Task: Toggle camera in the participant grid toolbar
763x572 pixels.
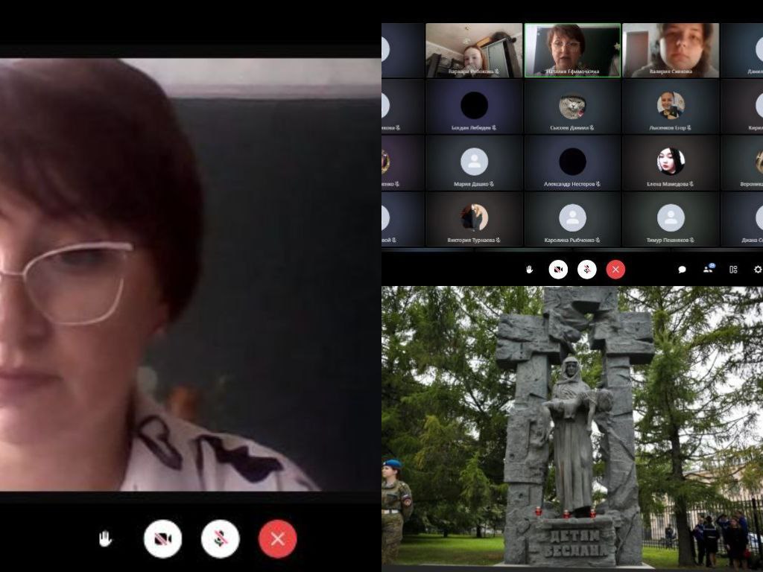Action: tap(558, 270)
